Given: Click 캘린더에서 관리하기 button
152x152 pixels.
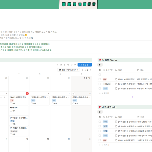Looking at the screenshot, I should pos(69,70).
